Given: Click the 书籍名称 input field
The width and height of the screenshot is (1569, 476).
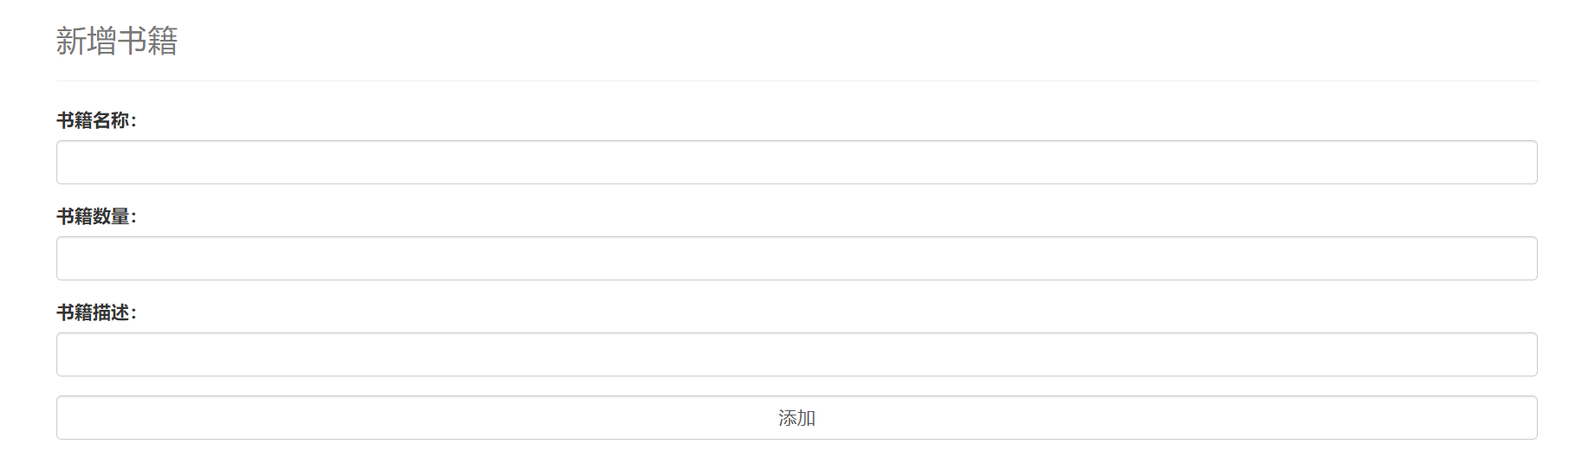Looking at the screenshot, I should click(796, 162).
